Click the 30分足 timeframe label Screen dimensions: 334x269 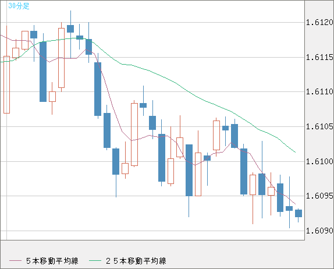[x=19, y=6]
